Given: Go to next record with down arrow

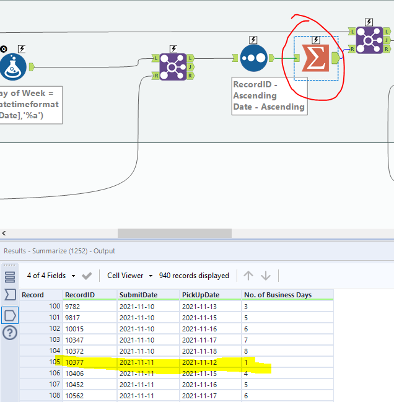Looking at the screenshot, I should click(266, 276).
